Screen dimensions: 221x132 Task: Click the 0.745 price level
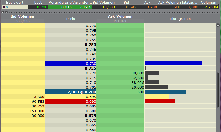tap(91, 50)
